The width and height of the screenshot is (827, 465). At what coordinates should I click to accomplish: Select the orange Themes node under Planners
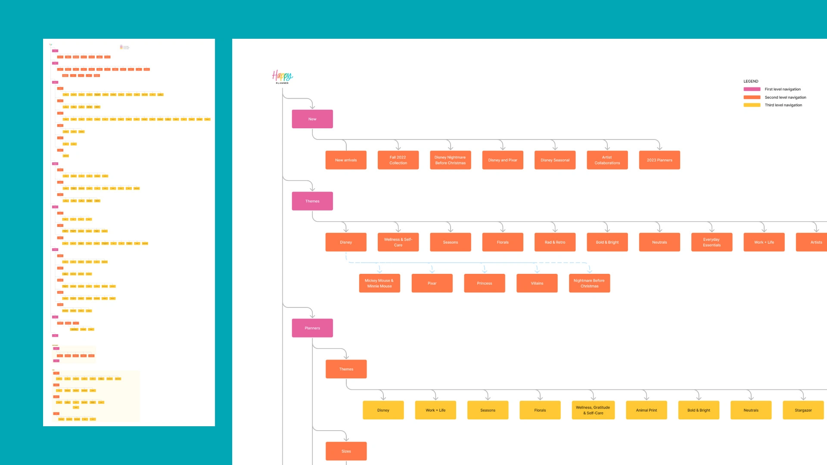[346, 369]
